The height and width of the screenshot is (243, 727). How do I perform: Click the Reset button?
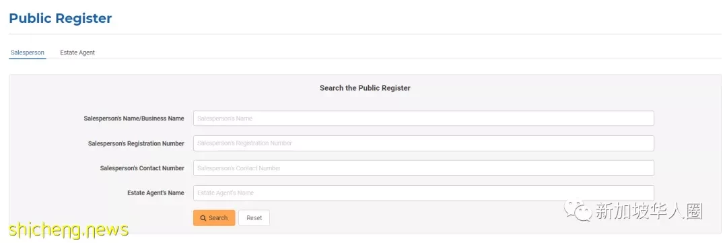tap(254, 218)
